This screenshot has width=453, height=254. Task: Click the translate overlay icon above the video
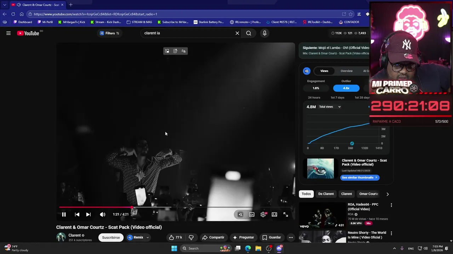coord(183,51)
